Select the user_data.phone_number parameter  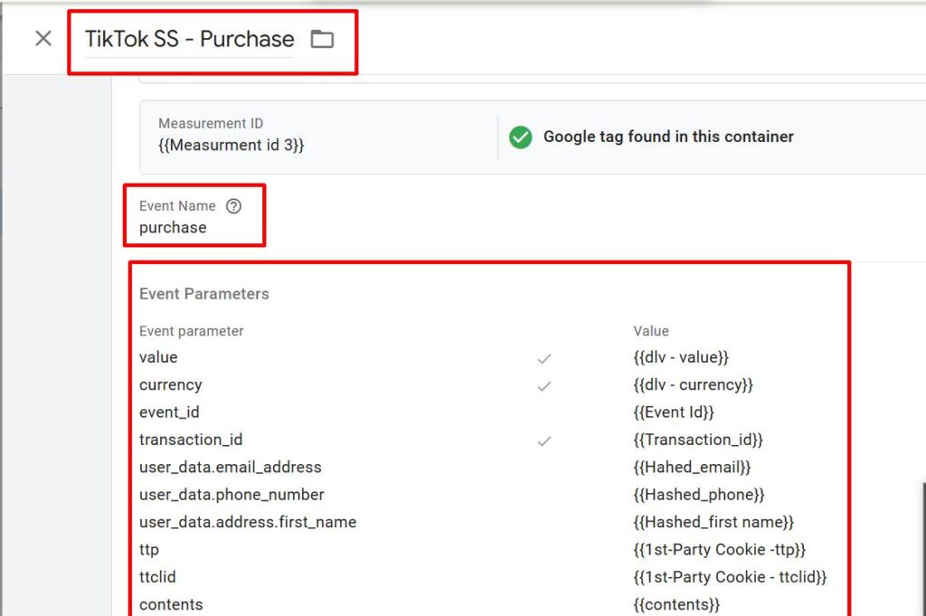pos(231,495)
